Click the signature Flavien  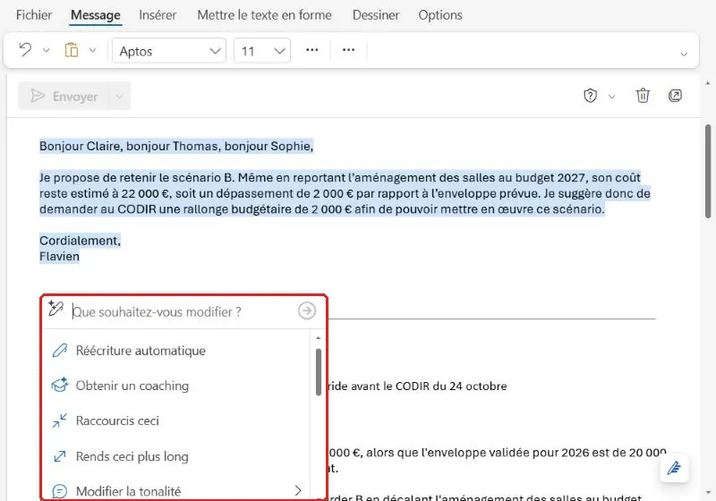pyautogui.click(x=59, y=257)
